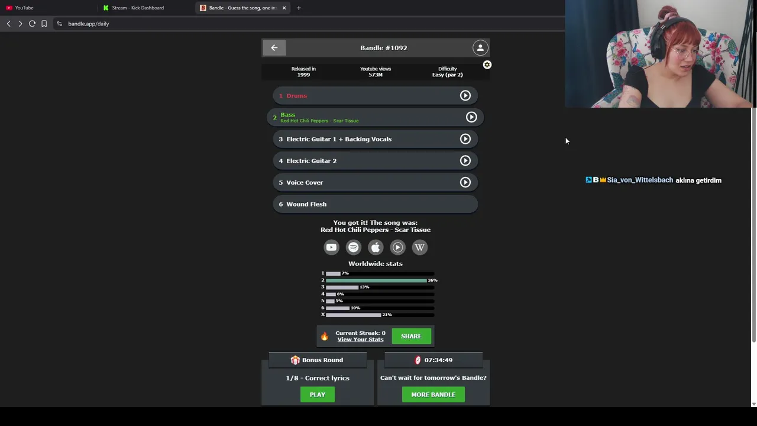Click the Bonus Round popcorn icon
757x426 pixels.
coord(295,360)
